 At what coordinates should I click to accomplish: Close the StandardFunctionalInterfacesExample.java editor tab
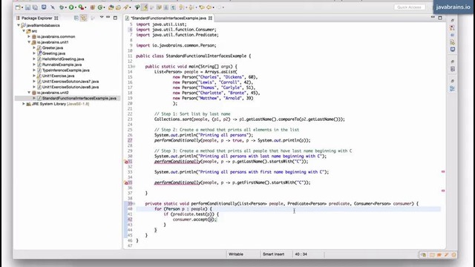tap(210, 18)
